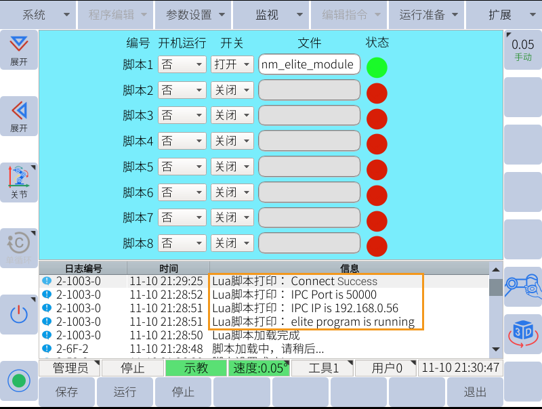Viewport: 542px width, 409px height.
Task: Click 脚本1 green status indicator
Action: (x=377, y=68)
